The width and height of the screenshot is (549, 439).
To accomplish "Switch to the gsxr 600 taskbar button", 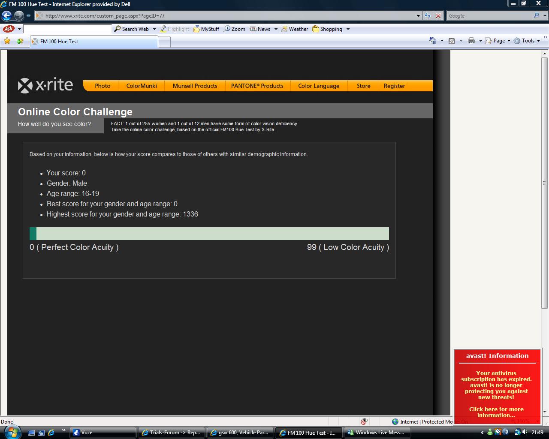I will (240, 433).
